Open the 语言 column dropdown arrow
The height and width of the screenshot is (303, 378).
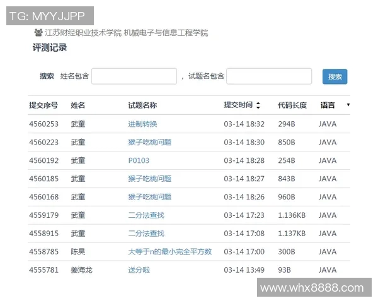pyautogui.click(x=348, y=105)
